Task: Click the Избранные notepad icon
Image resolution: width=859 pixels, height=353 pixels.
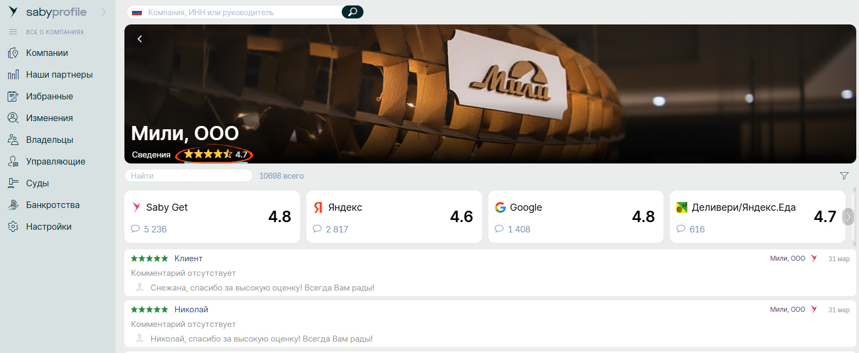Action: (13, 96)
